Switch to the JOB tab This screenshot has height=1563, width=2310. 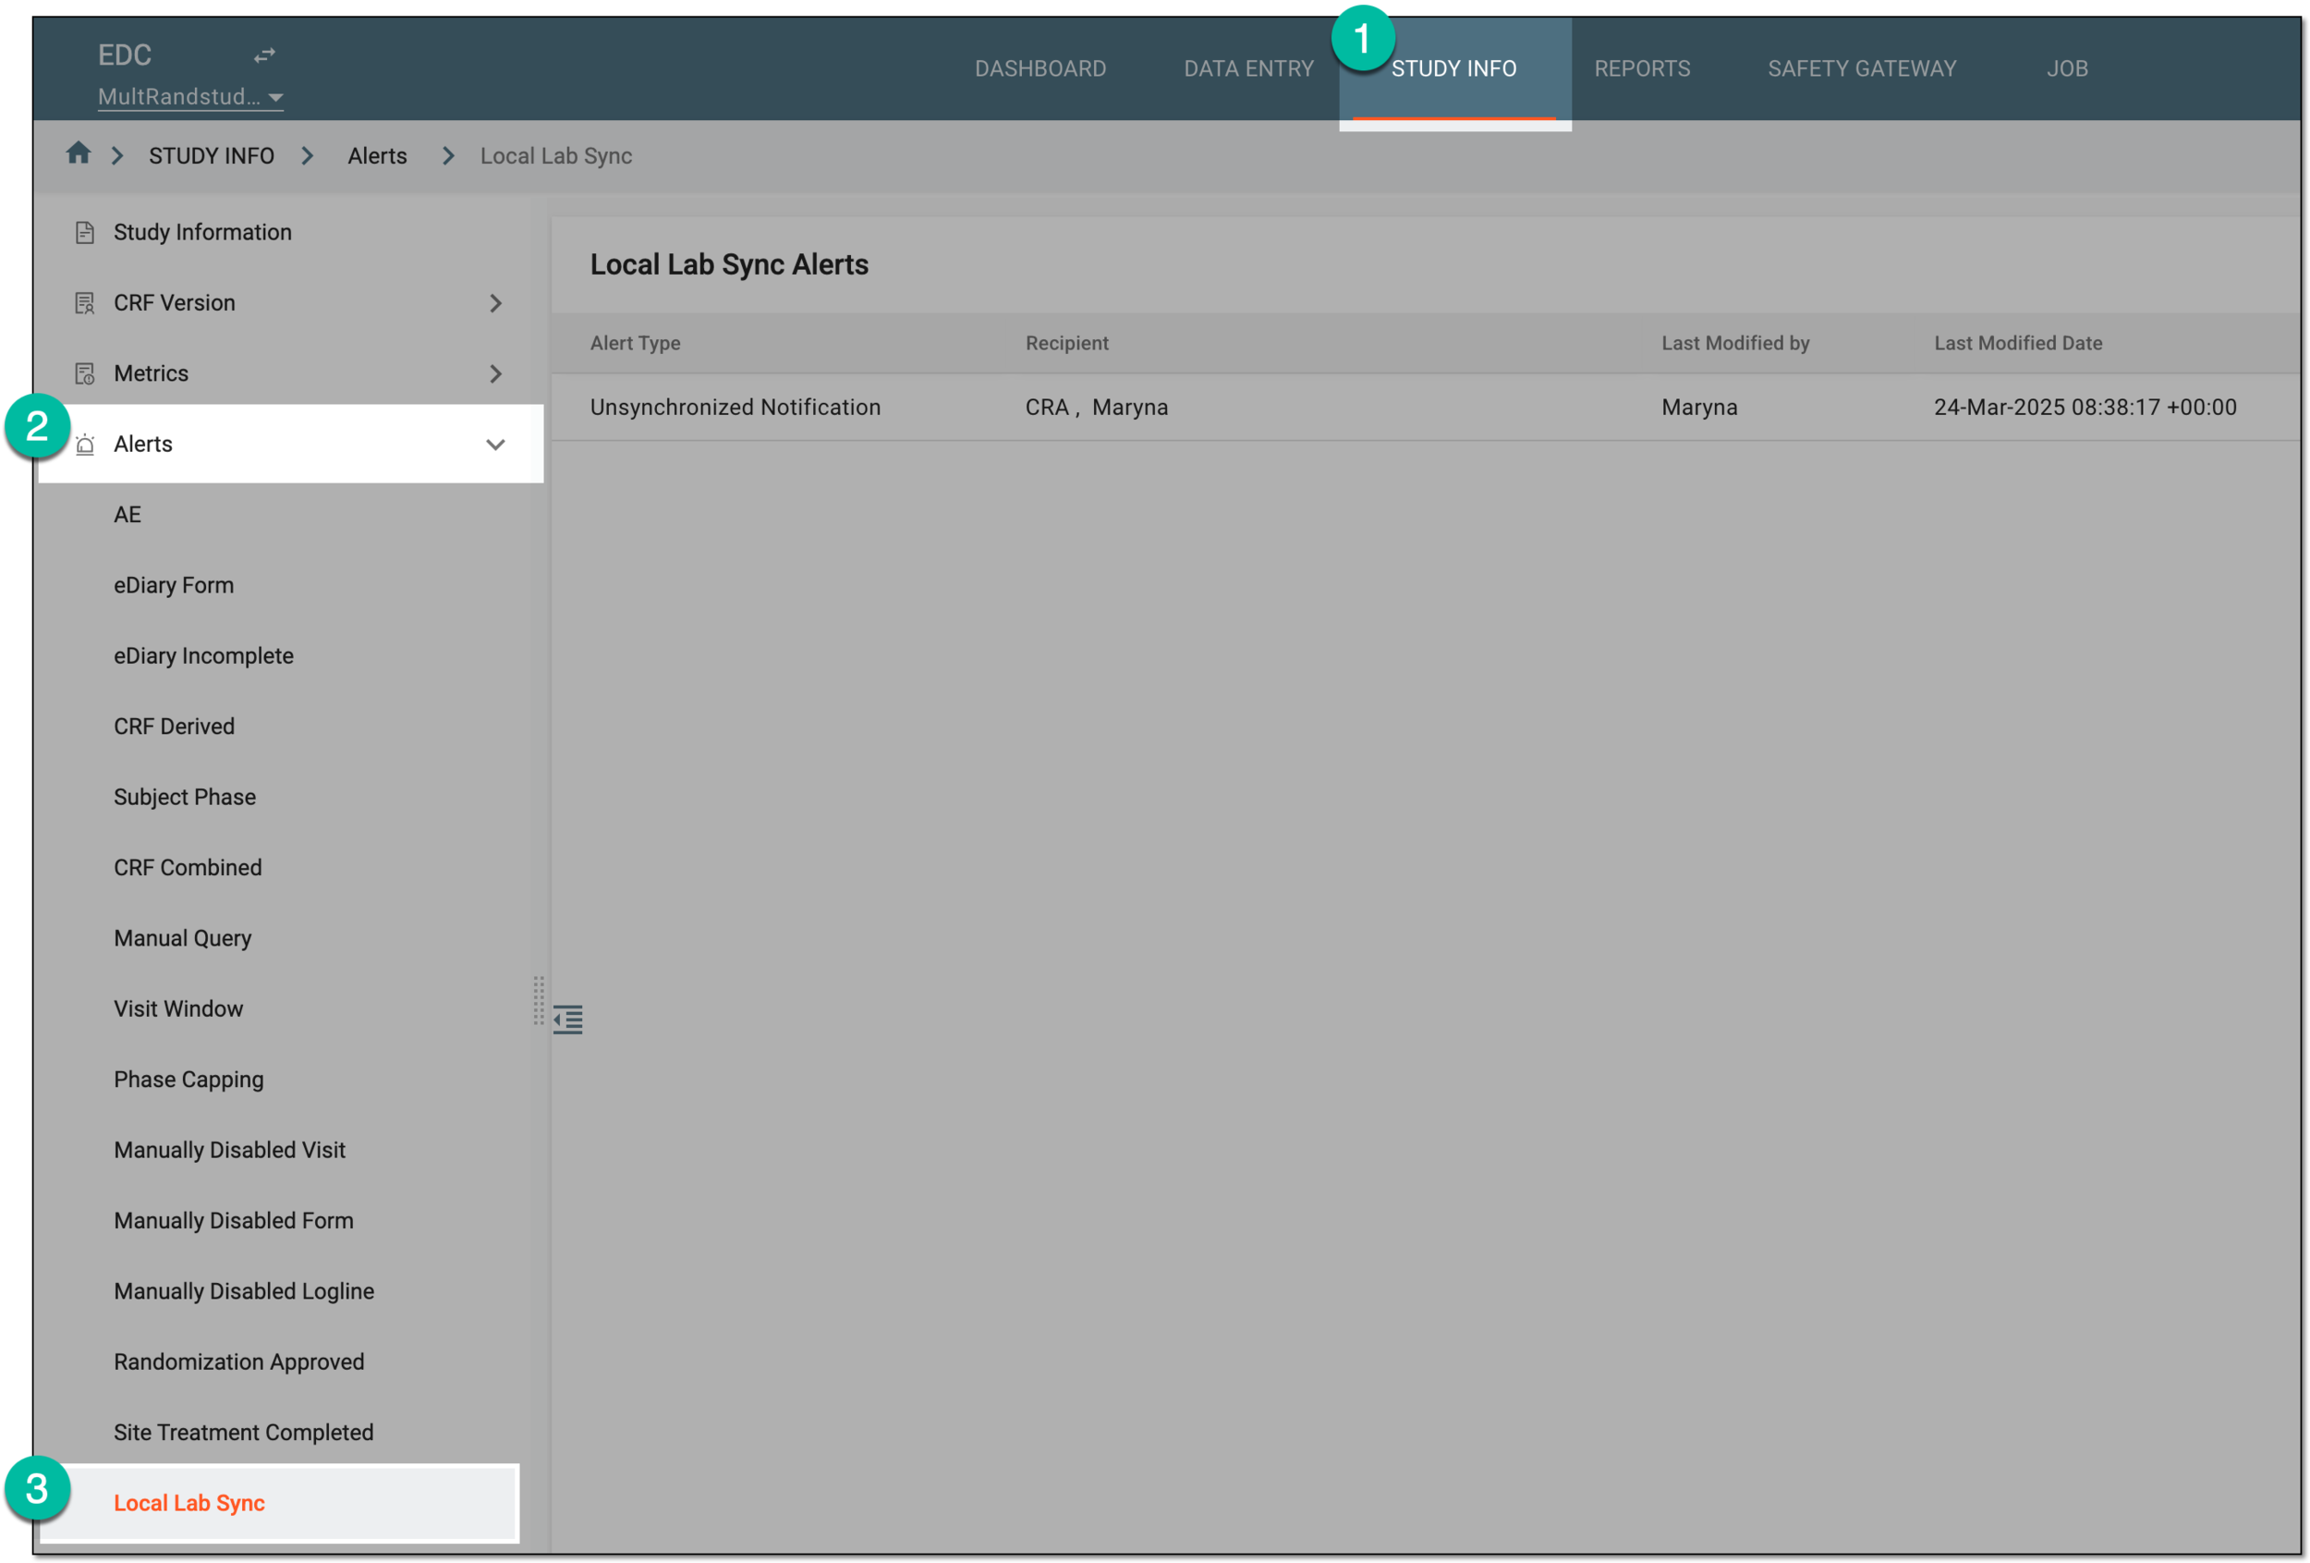pyautogui.click(x=2066, y=68)
